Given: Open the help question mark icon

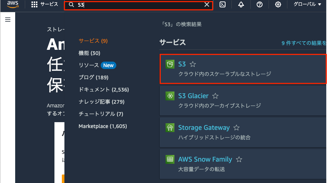Looking at the screenshot, I should click(x=260, y=4).
